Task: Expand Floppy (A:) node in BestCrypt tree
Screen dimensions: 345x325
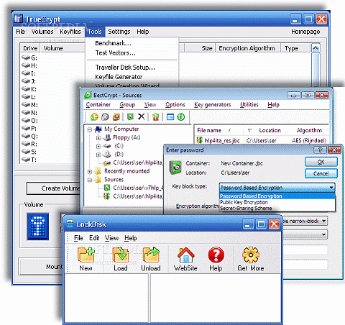Action: [98, 138]
